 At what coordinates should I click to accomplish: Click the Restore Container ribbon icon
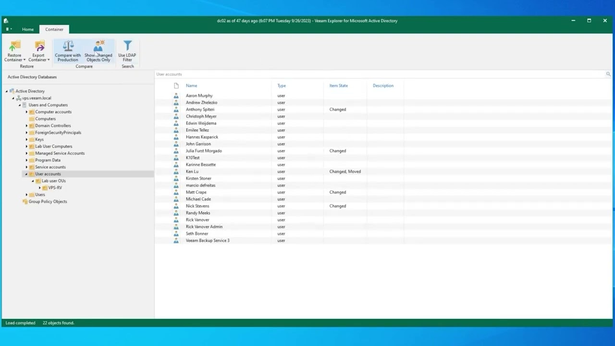click(15, 46)
